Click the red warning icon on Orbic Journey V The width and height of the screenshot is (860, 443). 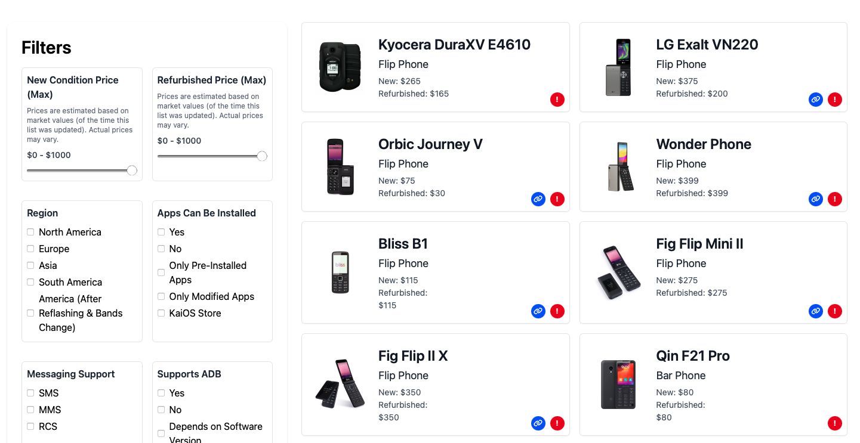pos(557,199)
